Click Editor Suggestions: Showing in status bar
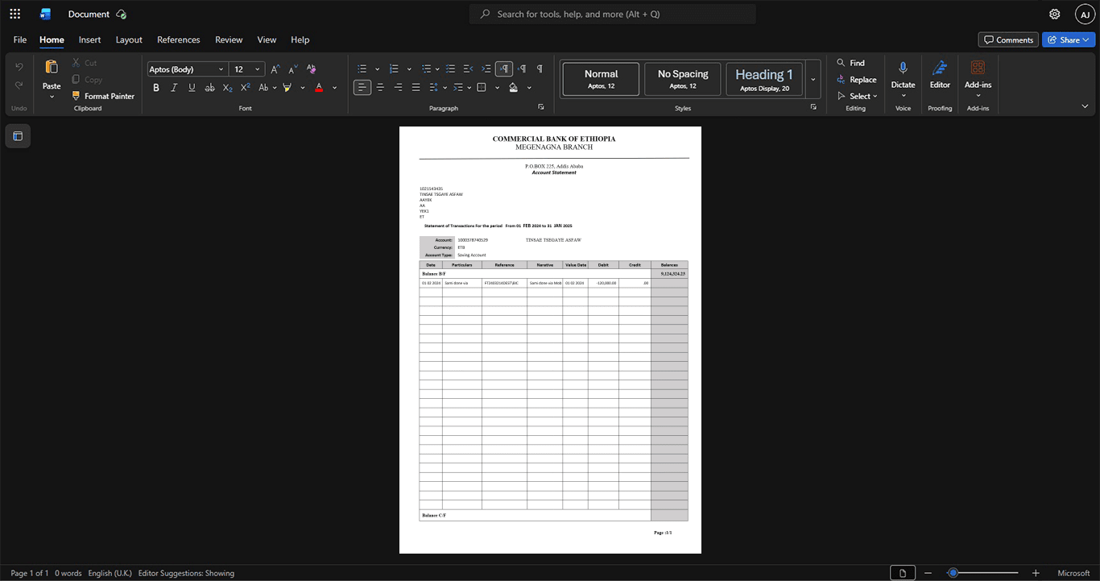This screenshot has height=581, width=1100. point(186,573)
